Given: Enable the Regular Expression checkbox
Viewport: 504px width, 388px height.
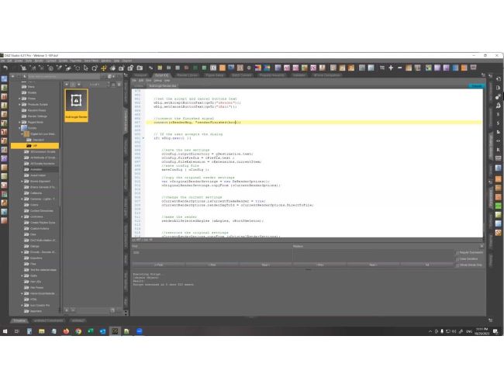Looking at the screenshot, I should pyautogui.click(x=457, y=252).
